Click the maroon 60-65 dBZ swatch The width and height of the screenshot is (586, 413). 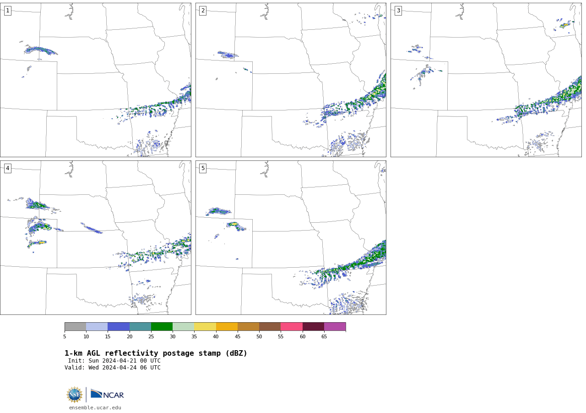pos(313,327)
